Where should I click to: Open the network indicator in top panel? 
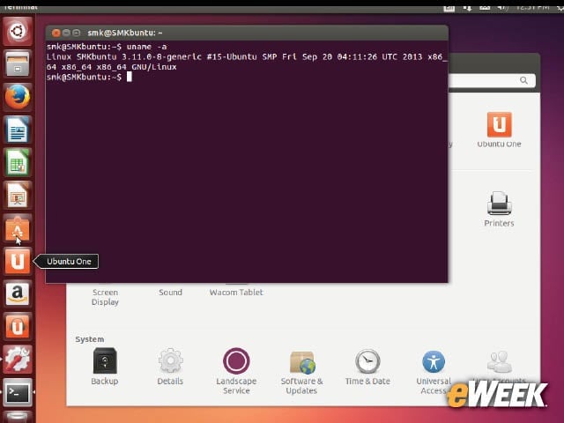coord(467,8)
